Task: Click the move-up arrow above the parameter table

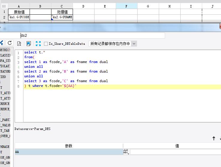Action: pos(214,138)
